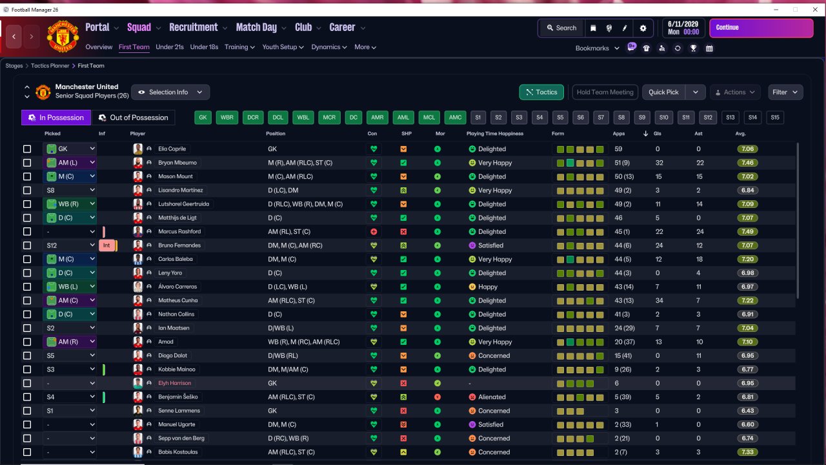Switch to the Out of Possession tab
The image size is (826, 465).
click(x=134, y=118)
